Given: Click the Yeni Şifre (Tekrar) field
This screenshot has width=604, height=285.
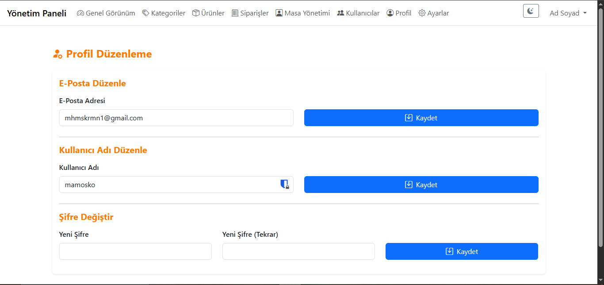Looking at the screenshot, I should pyautogui.click(x=298, y=251).
